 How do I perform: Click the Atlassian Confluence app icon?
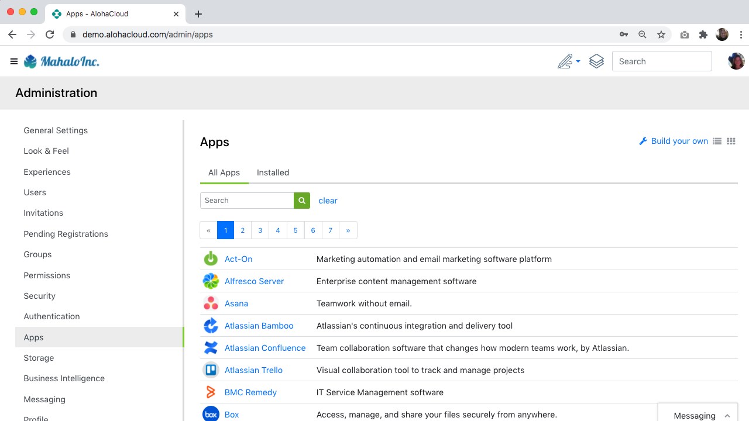(211, 348)
